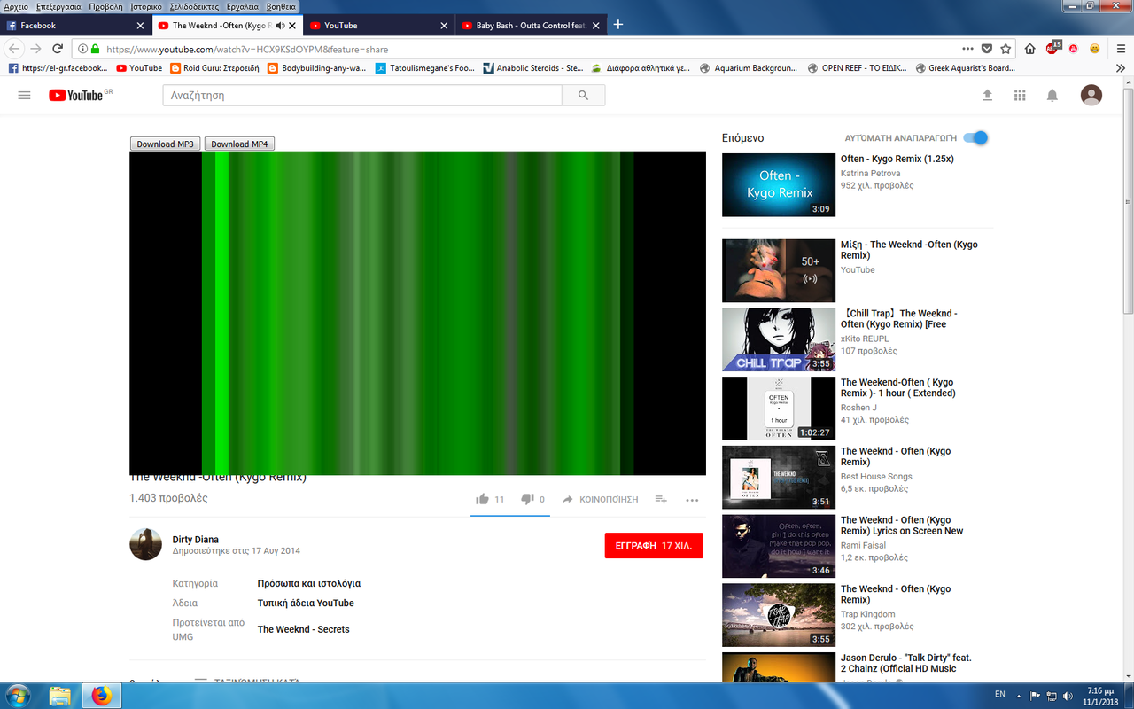The image size is (1134, 709).
Task: Open the notifications bell
Action: click(1052, 95)
